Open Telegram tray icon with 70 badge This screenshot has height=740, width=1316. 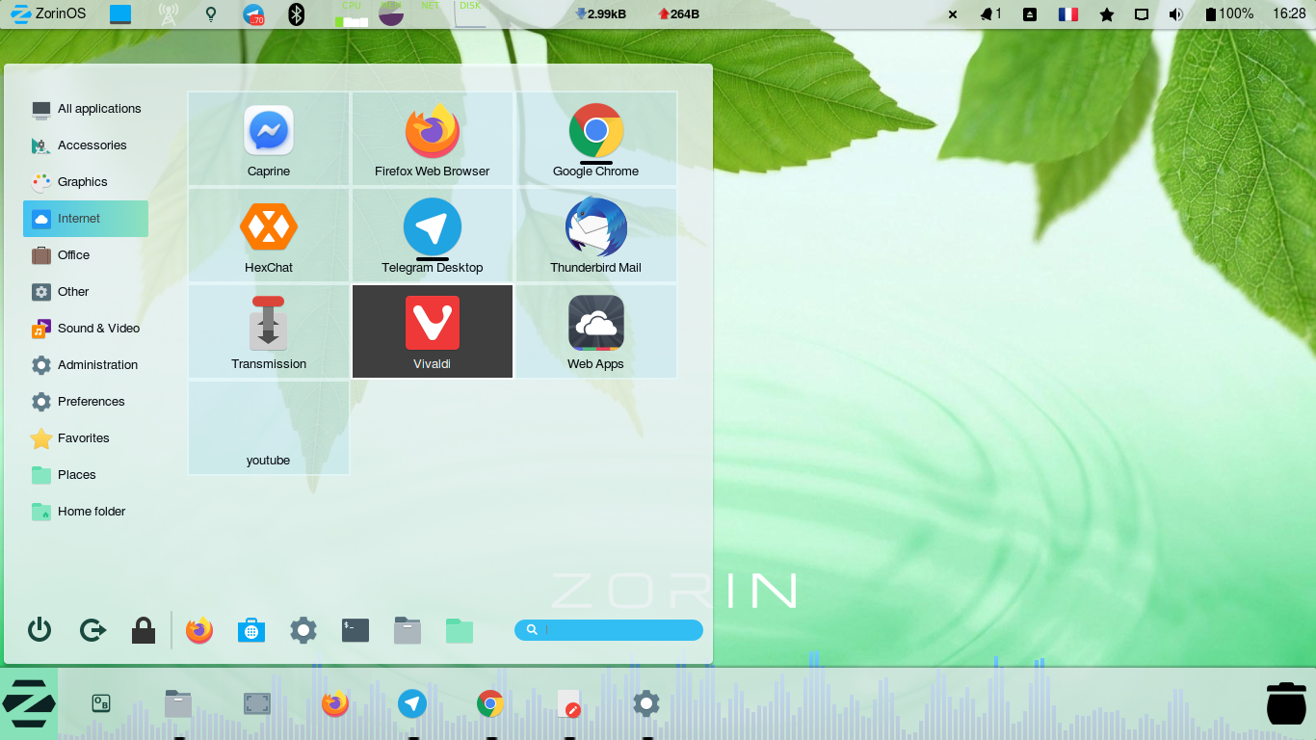pos(253,14)
